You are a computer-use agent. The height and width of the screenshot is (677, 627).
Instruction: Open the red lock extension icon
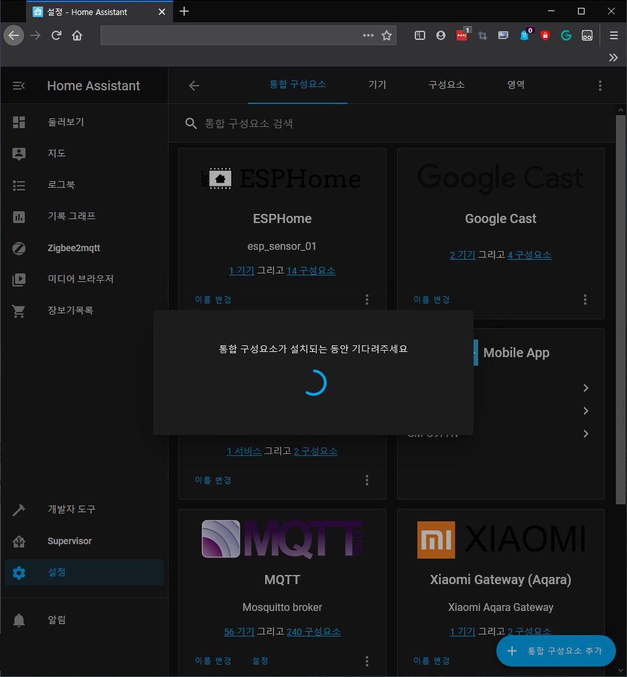pos(545,35)
